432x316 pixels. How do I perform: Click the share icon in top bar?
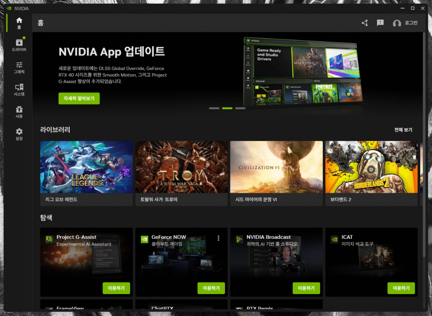[365, 23]
